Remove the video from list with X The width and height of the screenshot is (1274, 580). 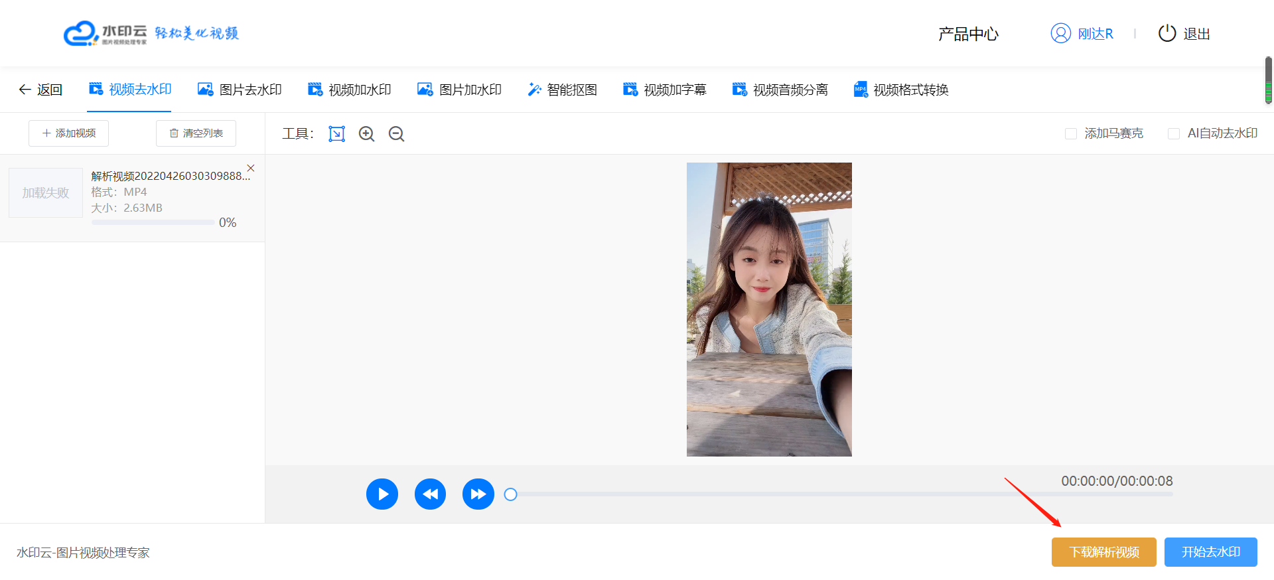[251, 168]
